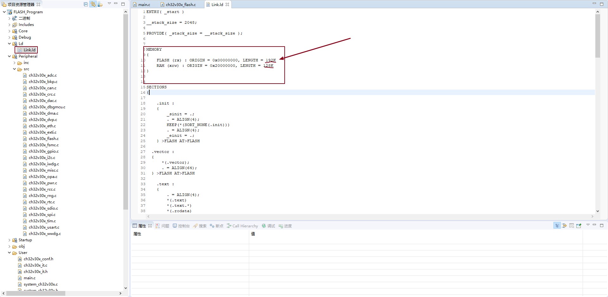Click the Startup folder icon
The height and width of the screenshot is (297, 608).
click(15, 240)
